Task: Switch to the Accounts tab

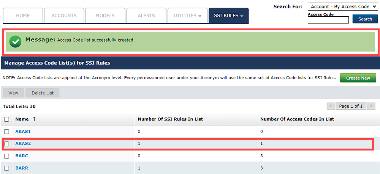Action: tap(64, 16)
